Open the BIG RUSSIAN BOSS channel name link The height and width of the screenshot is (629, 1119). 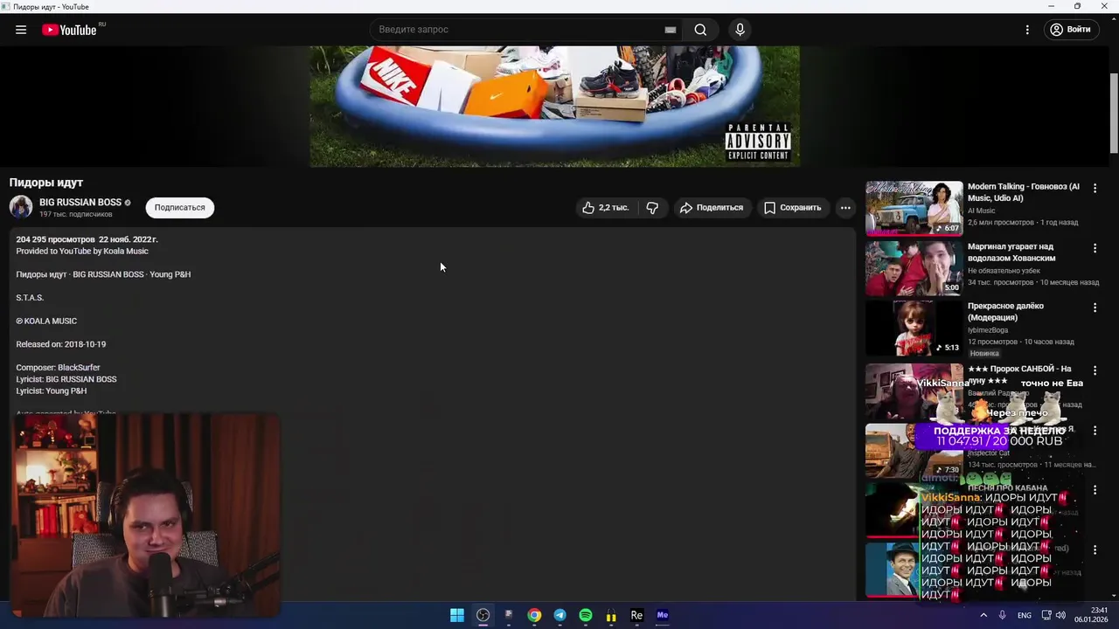pos(80,202)
